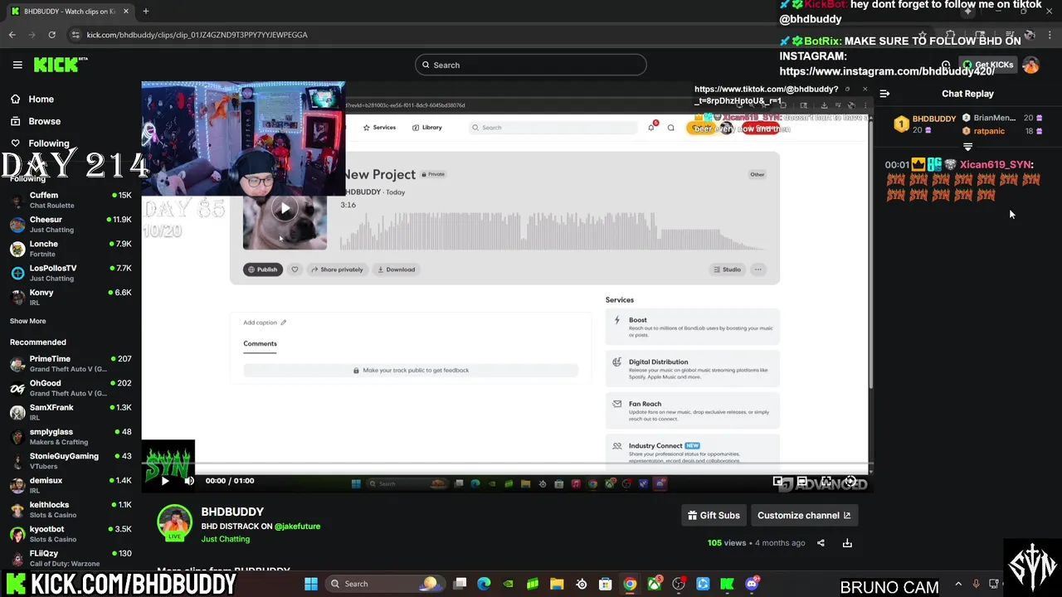Screen dimensions: 1062x597
Task: Expand Following list with Show More
Action: [27, 321]
